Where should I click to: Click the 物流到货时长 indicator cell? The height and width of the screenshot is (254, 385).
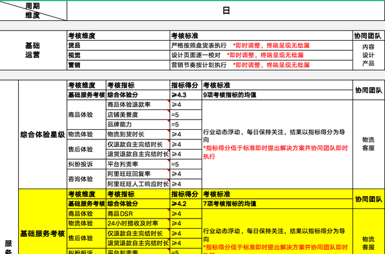pyautogui.click(x=137, y=135)
